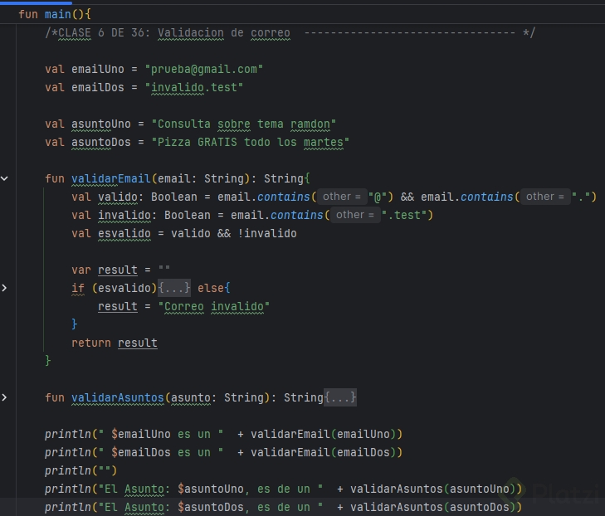Place cursor on the return result statement

tap(115, 343)
